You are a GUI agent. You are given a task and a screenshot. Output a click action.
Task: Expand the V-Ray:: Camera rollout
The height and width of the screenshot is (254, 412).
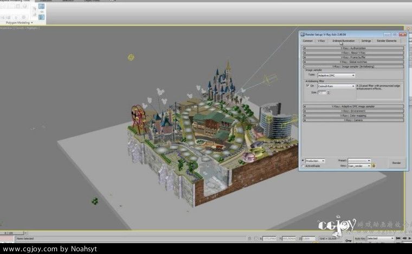pos(353,120)
